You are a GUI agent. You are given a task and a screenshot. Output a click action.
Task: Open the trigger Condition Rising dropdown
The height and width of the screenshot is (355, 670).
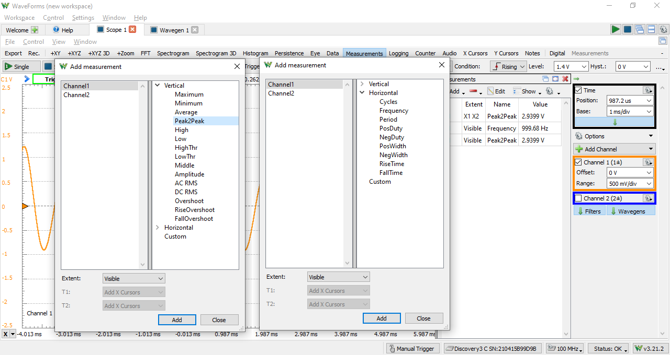[509, 67]
